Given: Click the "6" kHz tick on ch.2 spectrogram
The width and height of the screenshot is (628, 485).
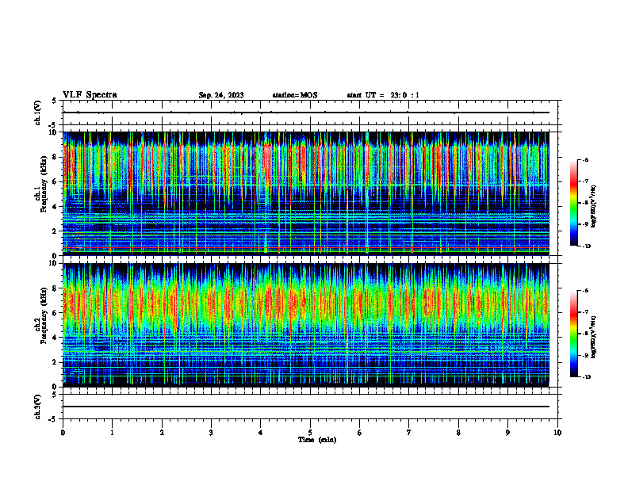Looking at the screenshot, I should coord(54,313).
